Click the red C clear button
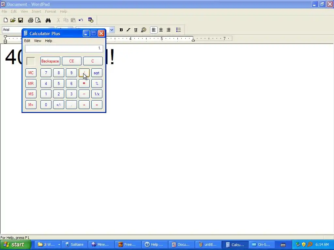334x250 pixels. tap(93, 61)
